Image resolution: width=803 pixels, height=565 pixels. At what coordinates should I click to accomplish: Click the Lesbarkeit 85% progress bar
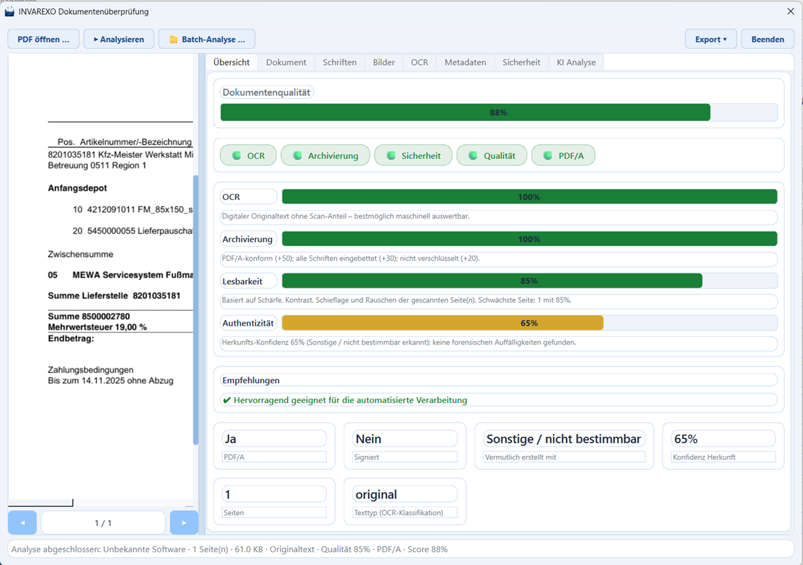[x=530, y=281]
